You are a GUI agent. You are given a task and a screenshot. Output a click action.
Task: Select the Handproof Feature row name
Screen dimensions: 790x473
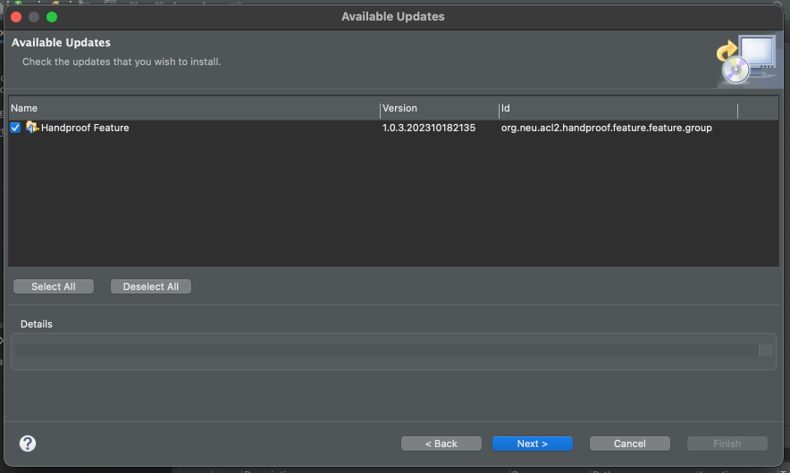click(x=85, y=128)
